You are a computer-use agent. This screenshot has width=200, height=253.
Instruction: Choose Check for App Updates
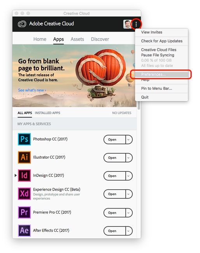161,41
